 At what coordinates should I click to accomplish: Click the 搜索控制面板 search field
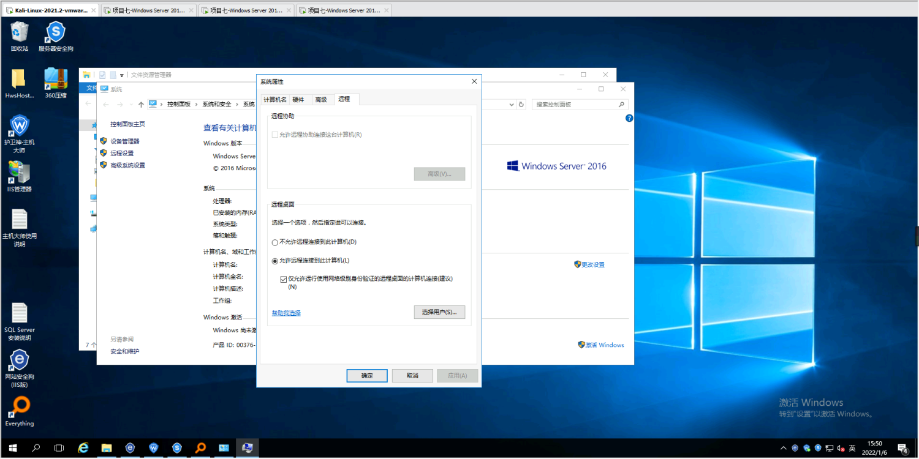pyautogui.click(x=580, y=105)
